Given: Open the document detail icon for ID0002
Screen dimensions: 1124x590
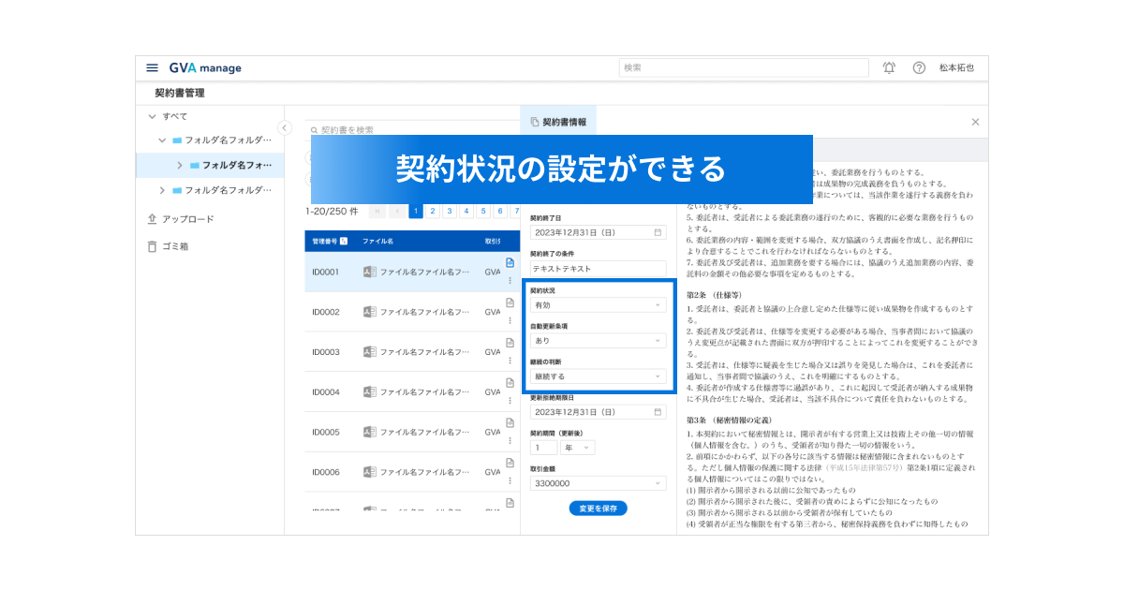Looking at the screenshot, I should 510,303.
